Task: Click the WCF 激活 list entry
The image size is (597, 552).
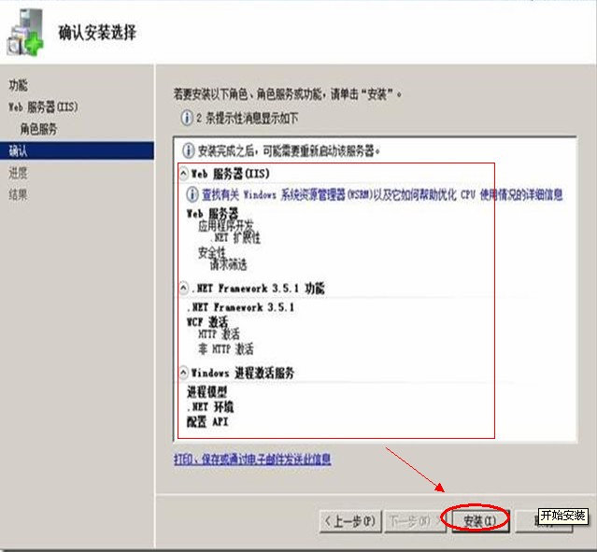Action: point(207,322)
